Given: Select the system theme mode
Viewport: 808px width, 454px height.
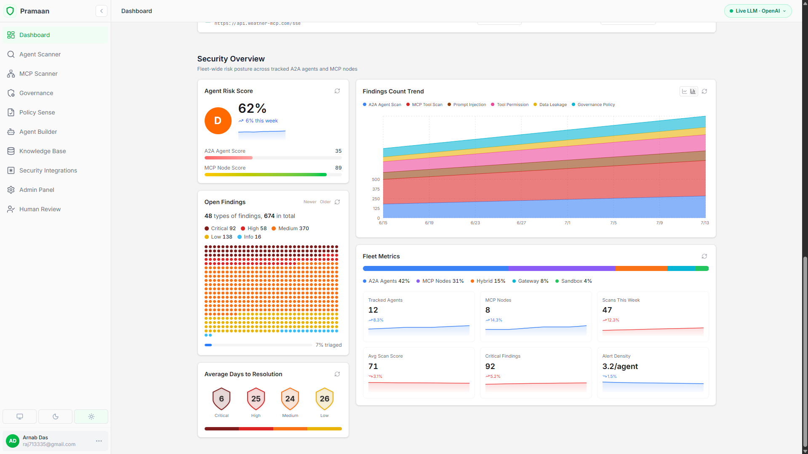Looking at the screenshot, I should pos(19,417).
